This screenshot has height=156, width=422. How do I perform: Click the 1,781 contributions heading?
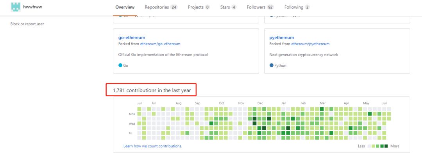[152, 90]
